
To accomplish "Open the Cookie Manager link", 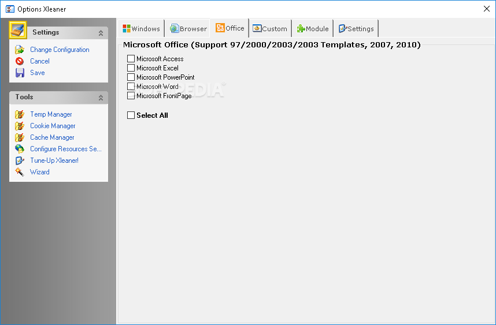I will (x=53, y=126).
